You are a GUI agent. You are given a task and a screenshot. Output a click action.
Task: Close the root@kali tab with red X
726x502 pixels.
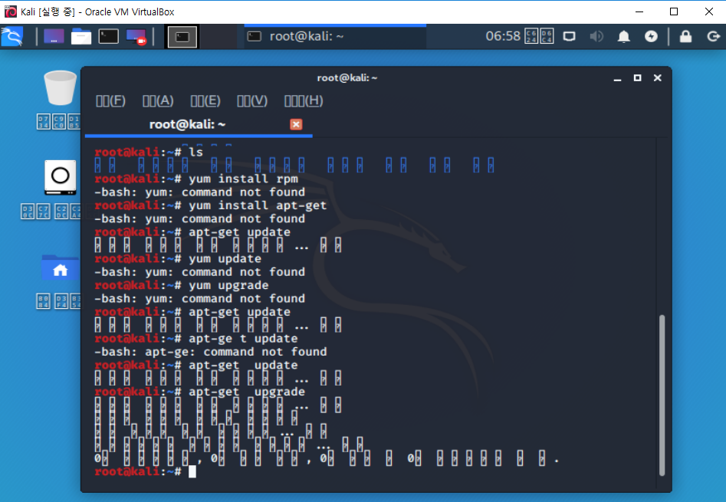296,124
